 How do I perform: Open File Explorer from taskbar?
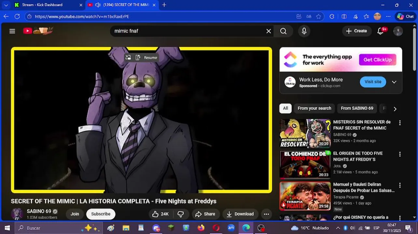click(x=126, y=228)
